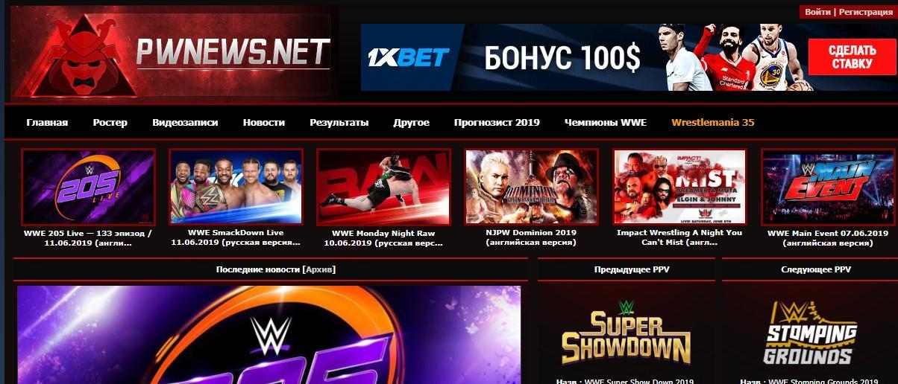Open NJPW Dominion 2019 thumbnail
898x384 pixels.
(531, 186)
